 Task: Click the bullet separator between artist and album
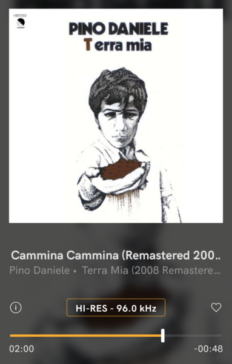[75, 271]
